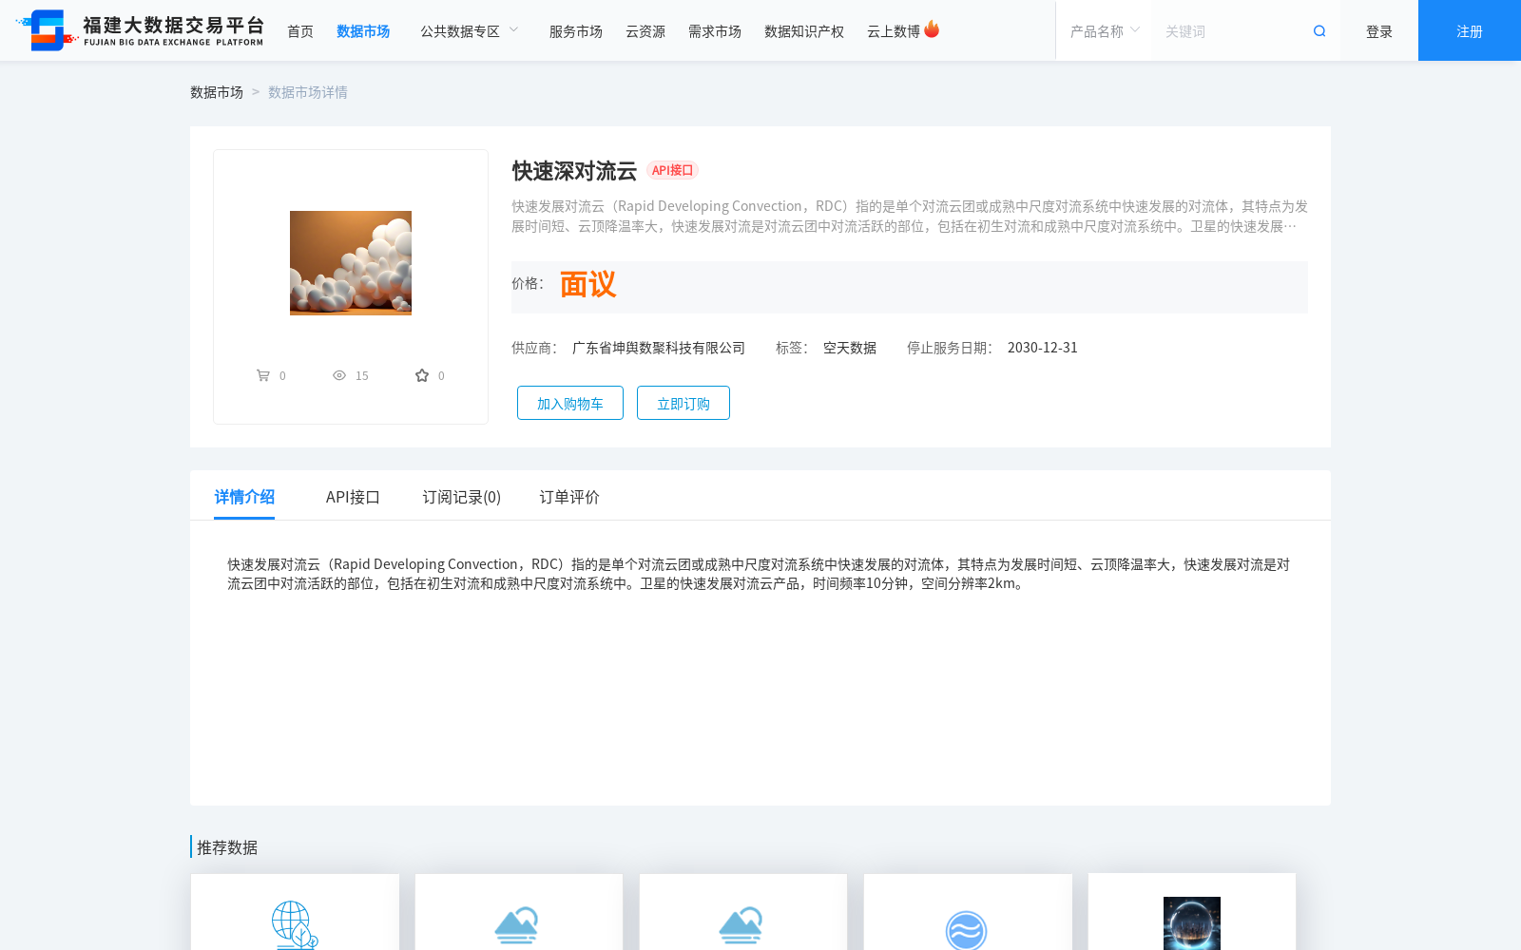The image size is (1521, 950).
Task: Click the 2030-12-31 stop service date
Action: click(x=1043, y=348)
